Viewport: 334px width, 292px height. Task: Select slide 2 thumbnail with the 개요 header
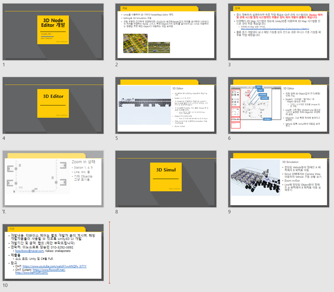(x=166, y=32)
